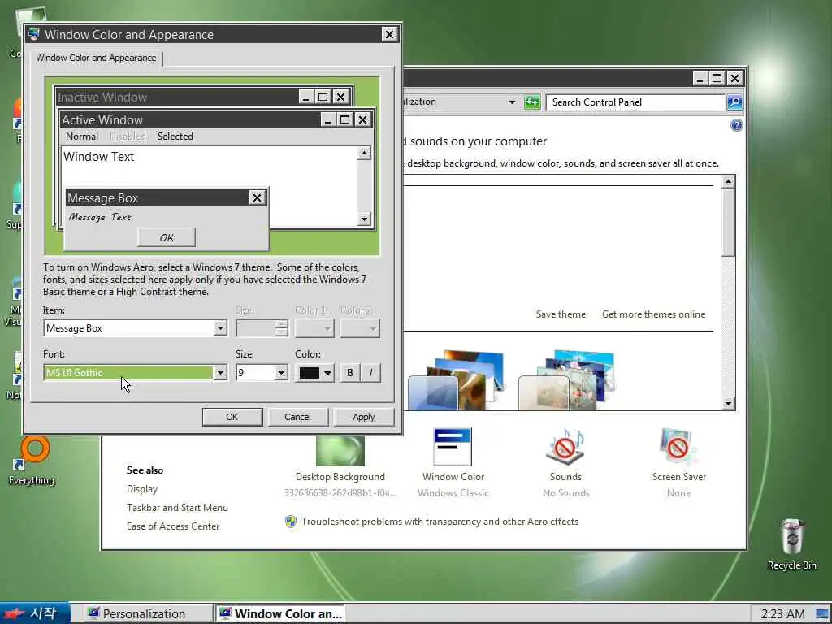Open the Sounds settings icon
832x624 pixels.
[x=565, y=448]
